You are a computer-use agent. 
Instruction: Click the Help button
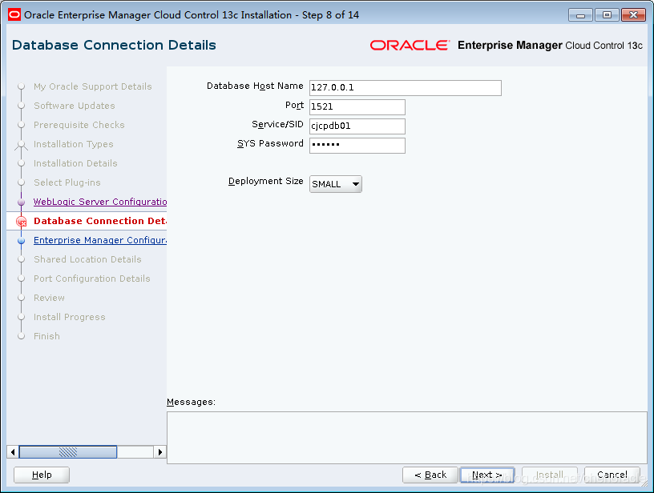click(42, 475)
